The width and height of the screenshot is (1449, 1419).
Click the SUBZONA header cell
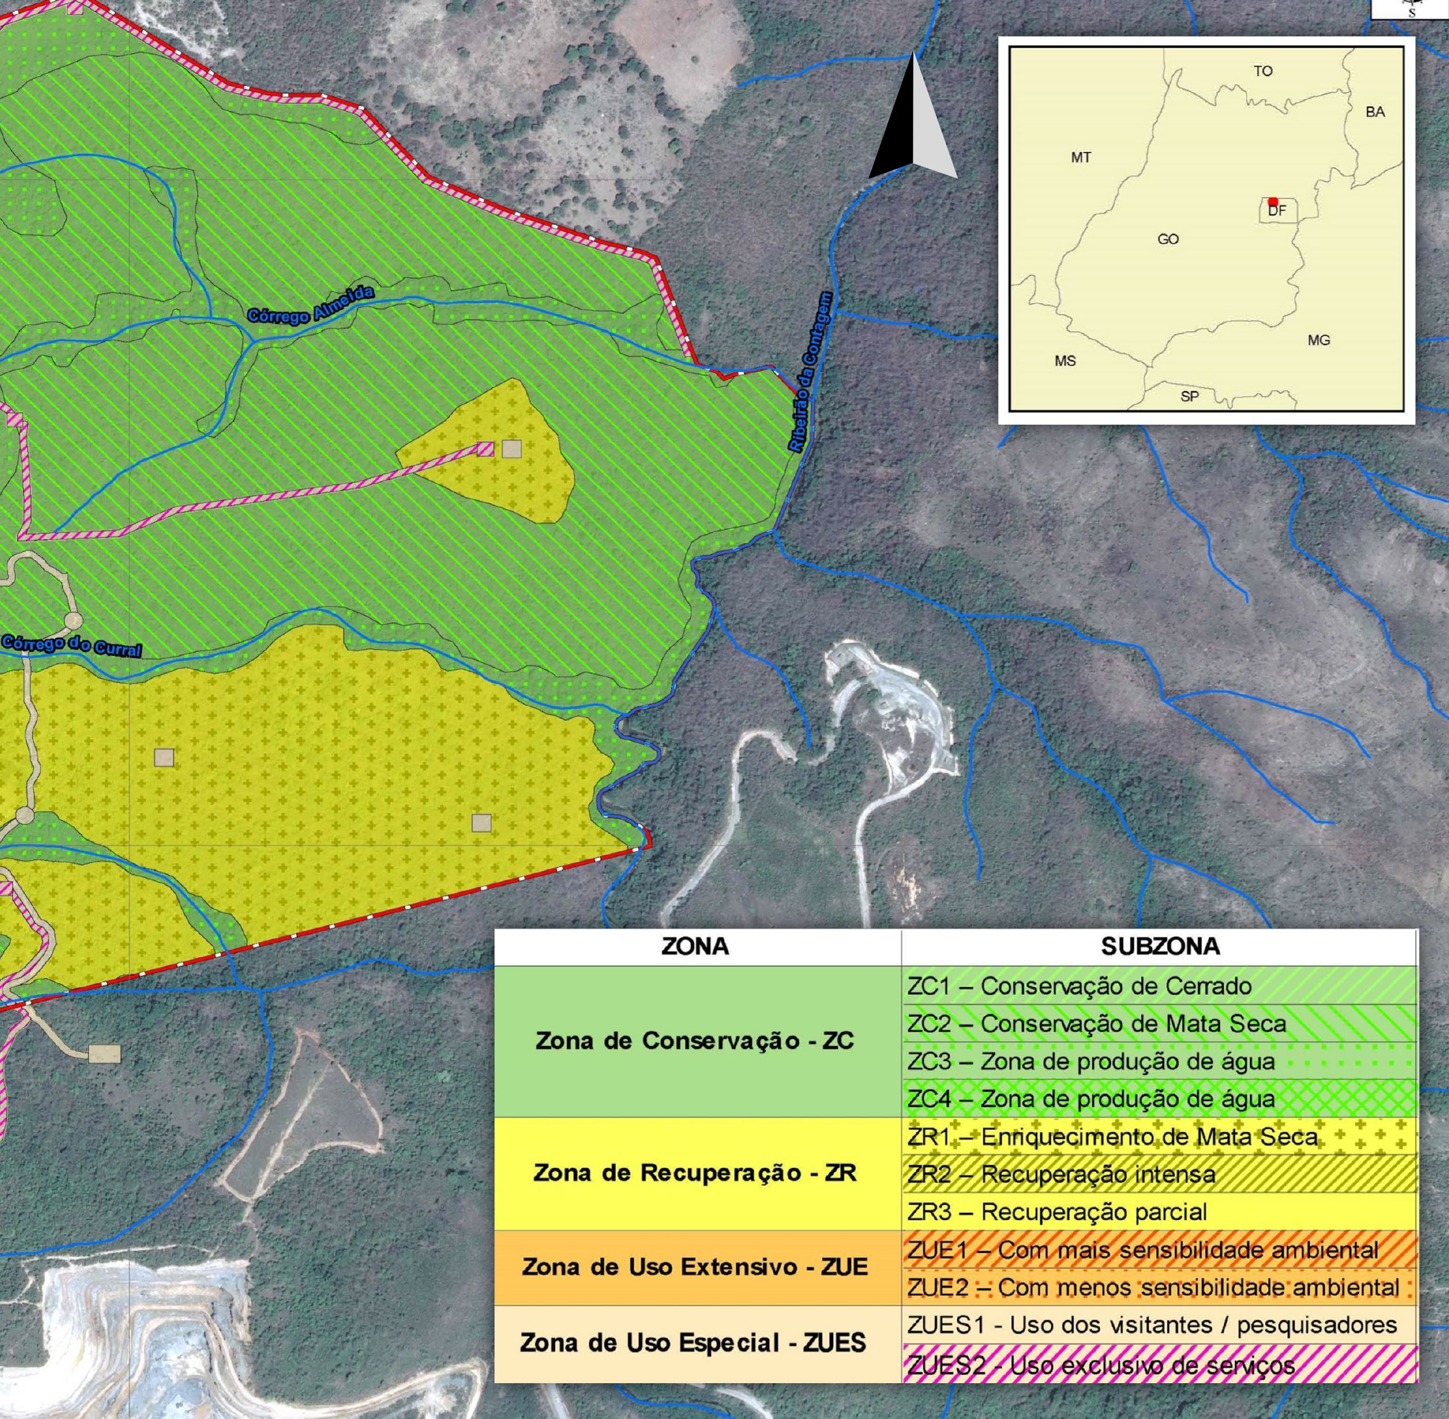click(1160, 946)
